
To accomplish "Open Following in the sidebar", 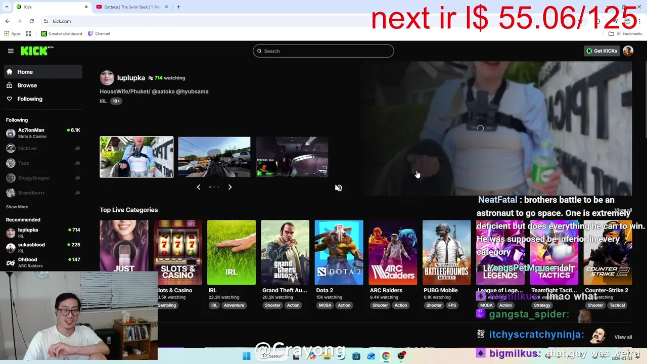I will 43,99.
